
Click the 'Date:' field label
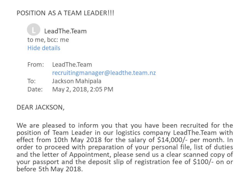tap(35, 89)
